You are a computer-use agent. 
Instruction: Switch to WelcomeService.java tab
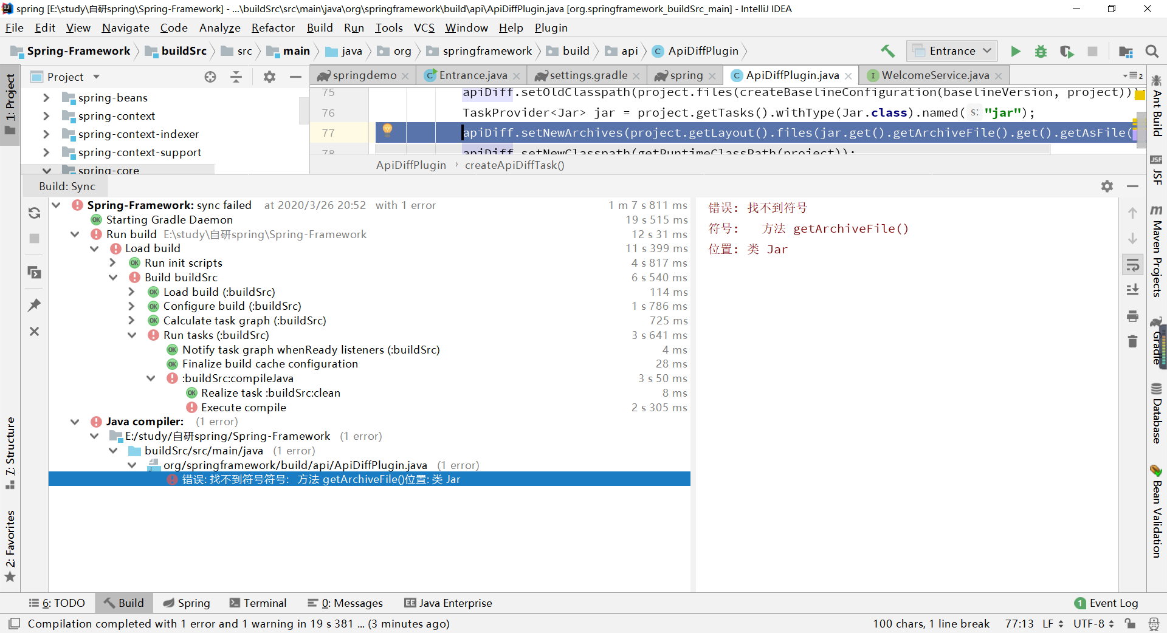pyautogui.click(x=935, y=75)
